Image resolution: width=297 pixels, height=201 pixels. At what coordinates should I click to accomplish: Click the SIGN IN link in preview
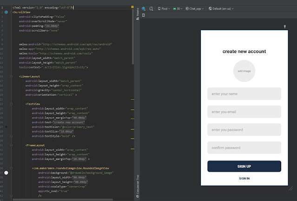click(244, 179)
